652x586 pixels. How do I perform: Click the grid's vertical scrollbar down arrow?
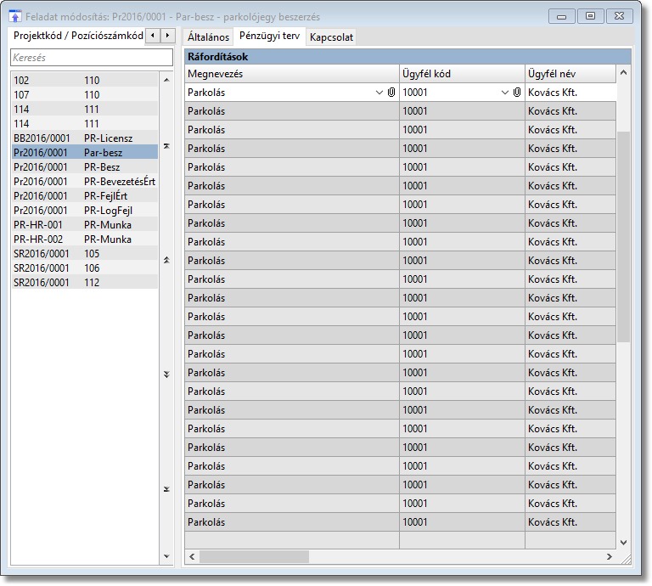(624, 542)
